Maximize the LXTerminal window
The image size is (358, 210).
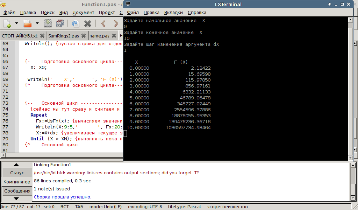tap(342, 4)
